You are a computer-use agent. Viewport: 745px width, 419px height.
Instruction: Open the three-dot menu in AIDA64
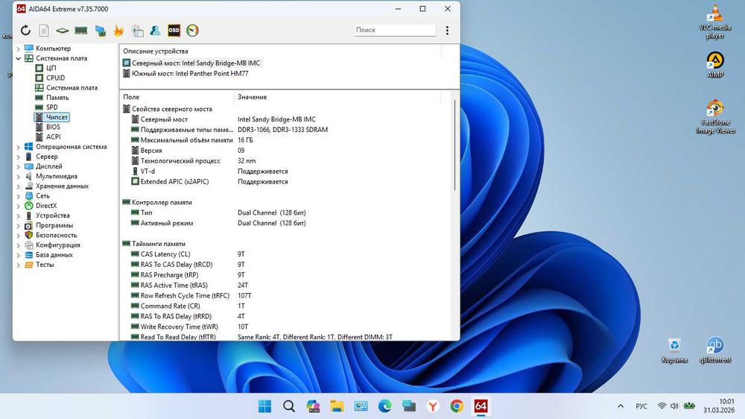(x=447, y=31)
